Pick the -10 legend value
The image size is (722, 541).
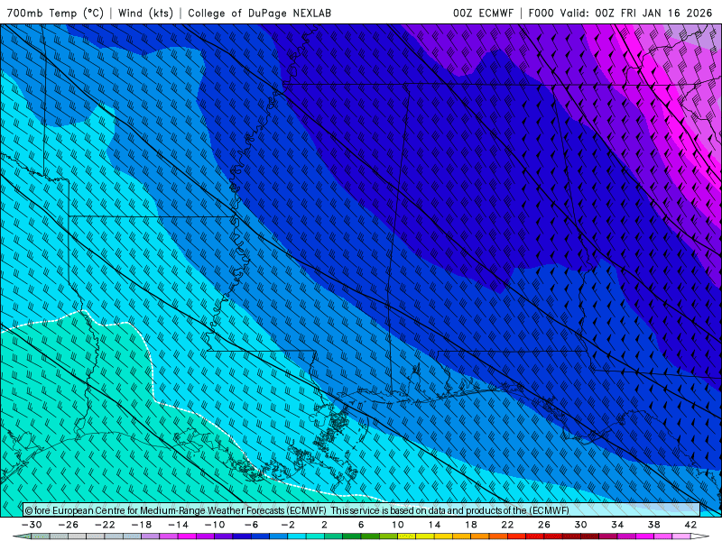(x=215, y=525)
